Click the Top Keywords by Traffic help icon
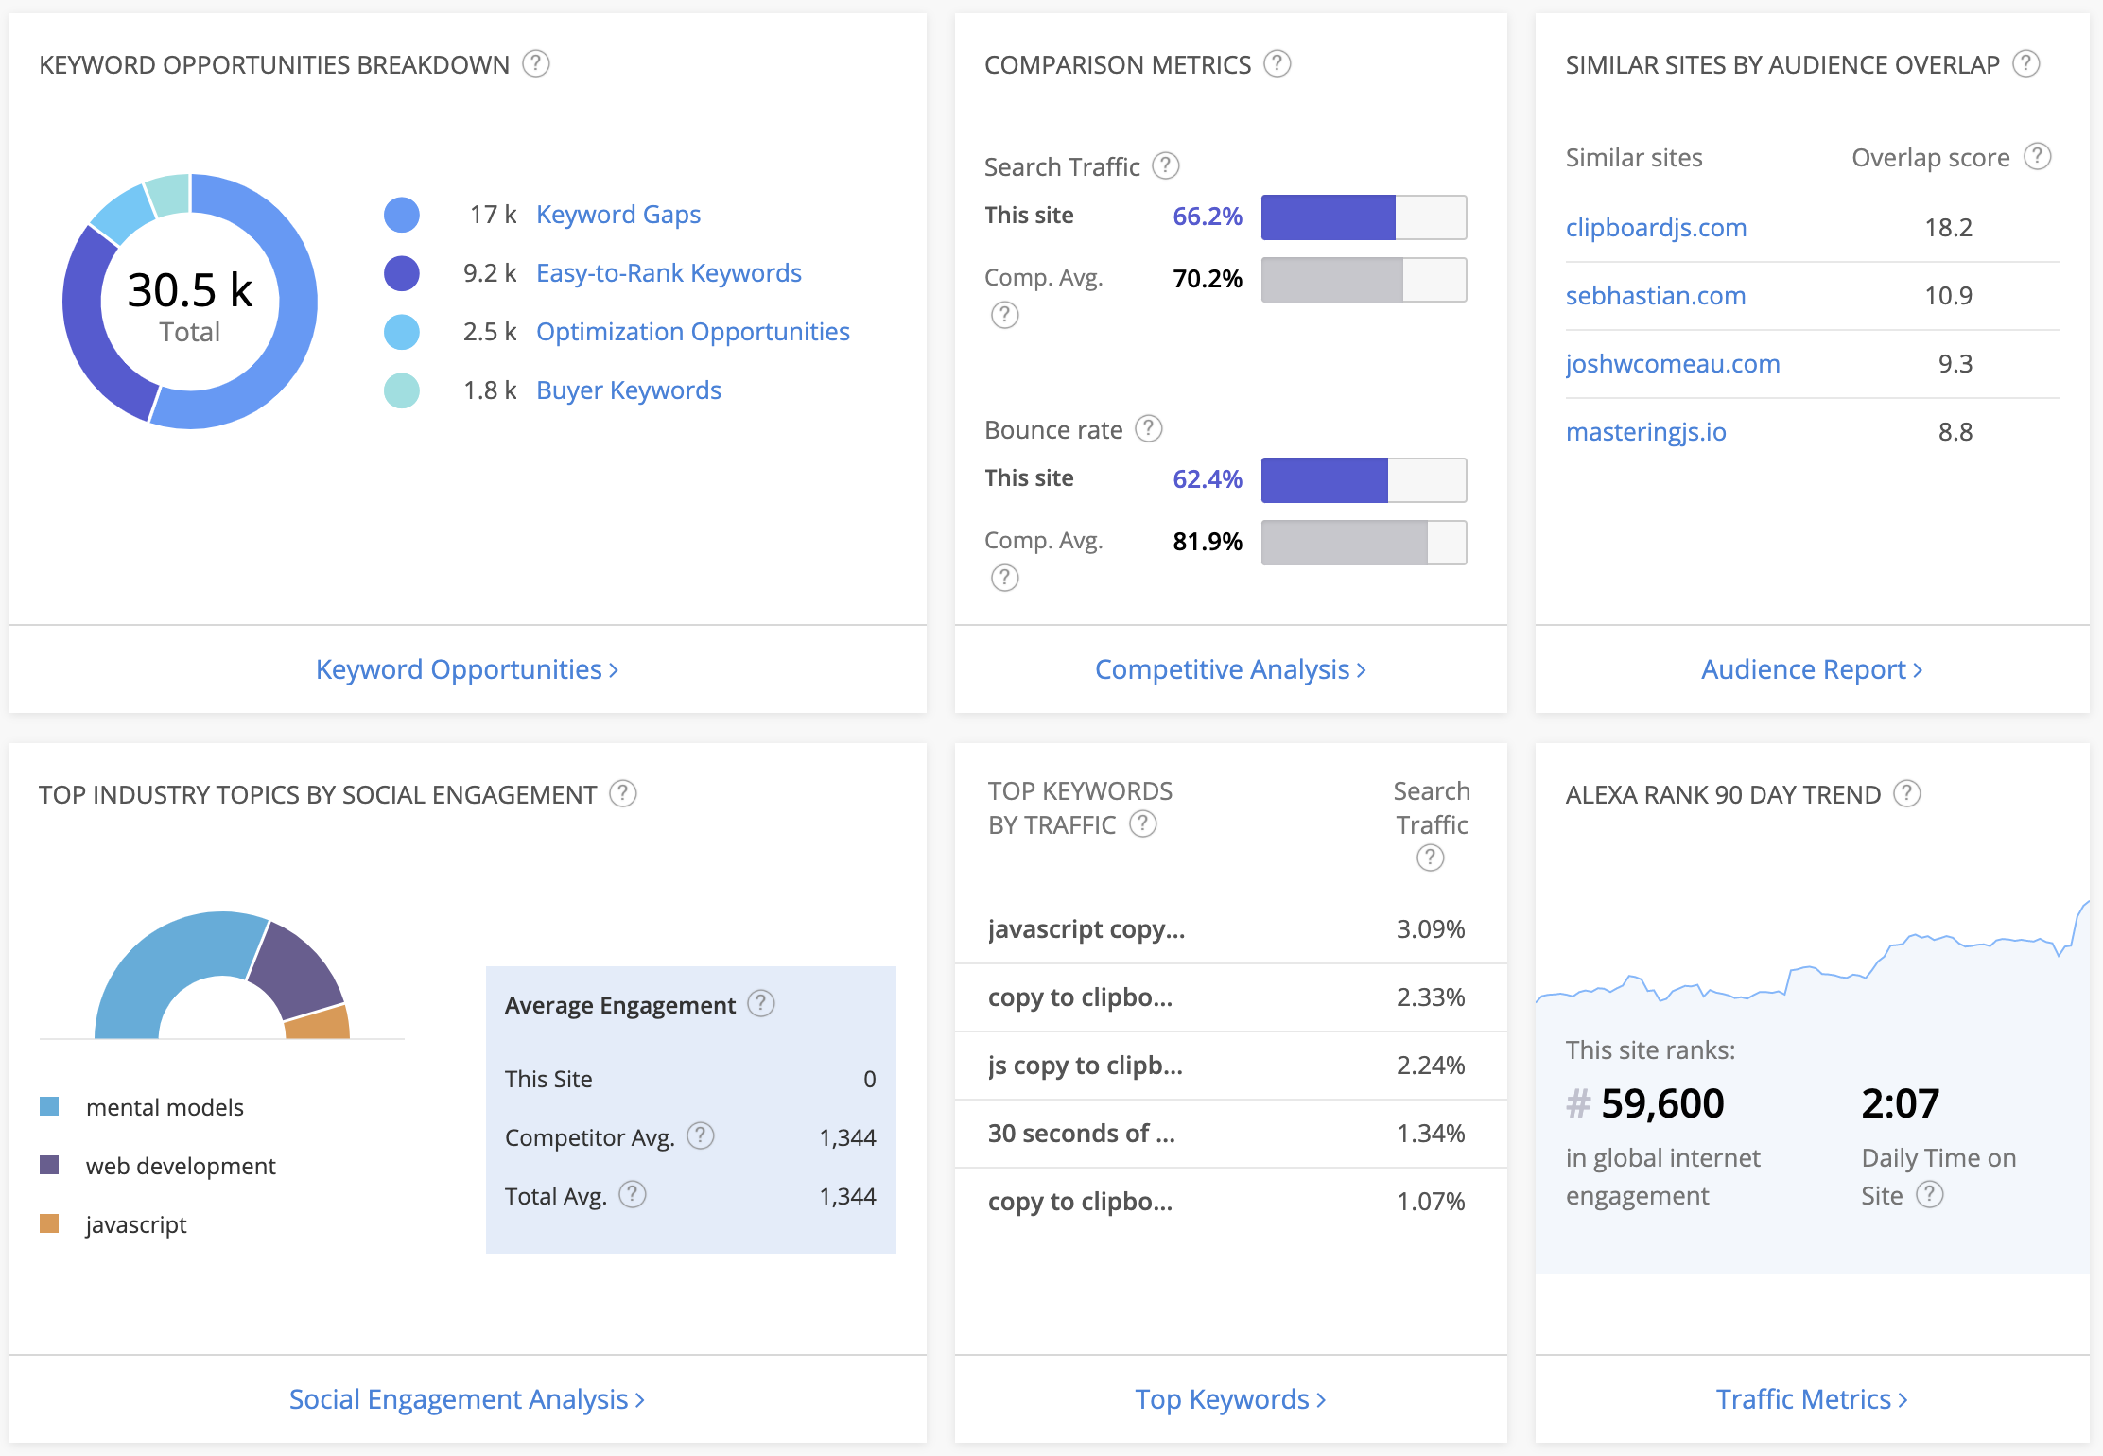 (1143, 824)
